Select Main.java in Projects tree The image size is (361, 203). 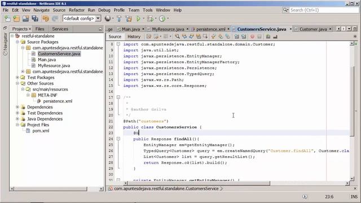47,60
